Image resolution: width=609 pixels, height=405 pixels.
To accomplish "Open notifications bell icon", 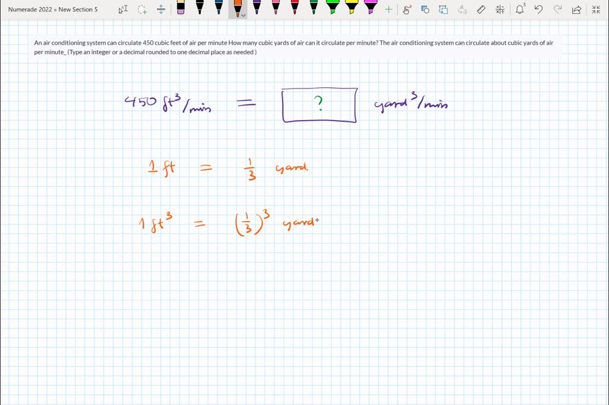I will pyautogui.click(x=520, y=9).
